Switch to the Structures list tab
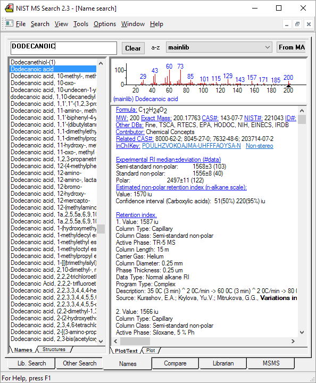 [x=54, y=349]
